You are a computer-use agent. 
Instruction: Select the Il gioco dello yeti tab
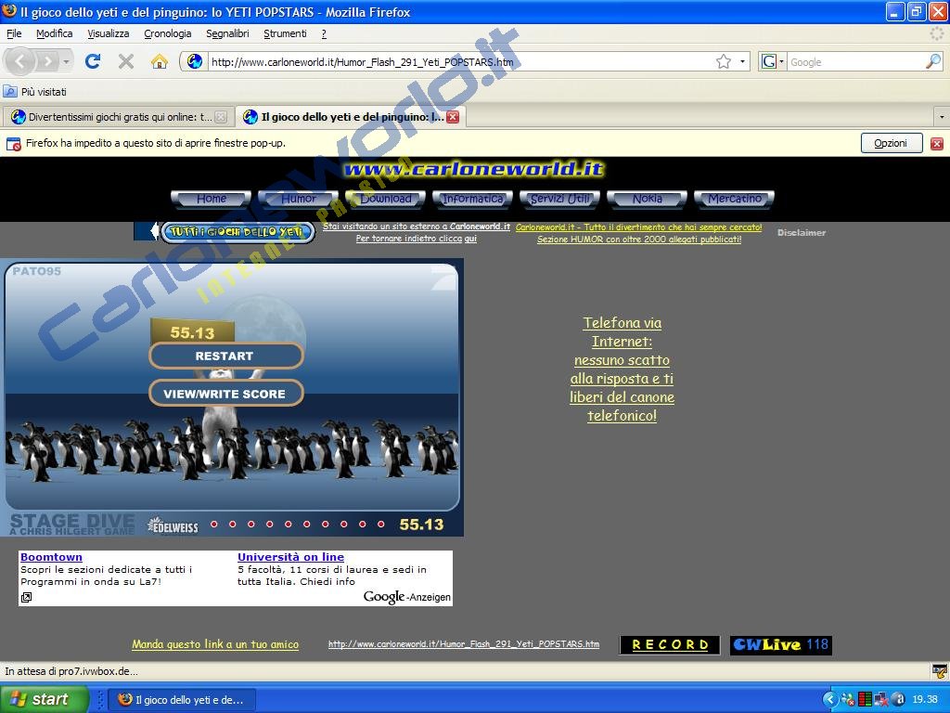pyautogui.click(x=350, y=117)
